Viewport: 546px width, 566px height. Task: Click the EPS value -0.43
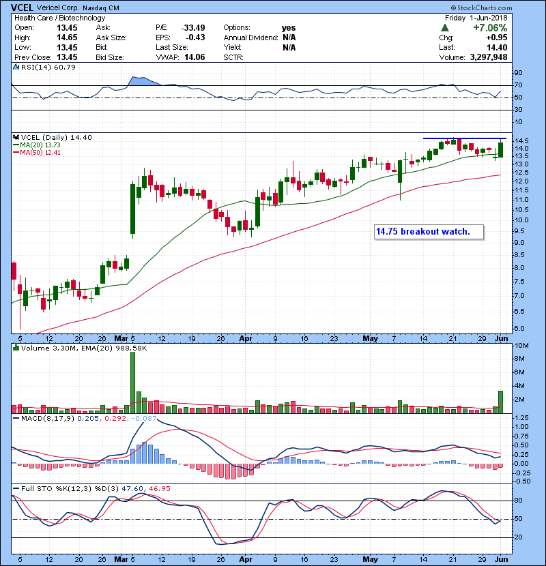(195, 38)
